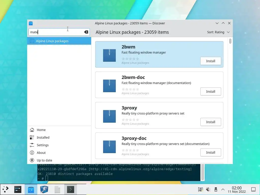Click terminal line '23810 distinct packages available'

tap(79, 174)
